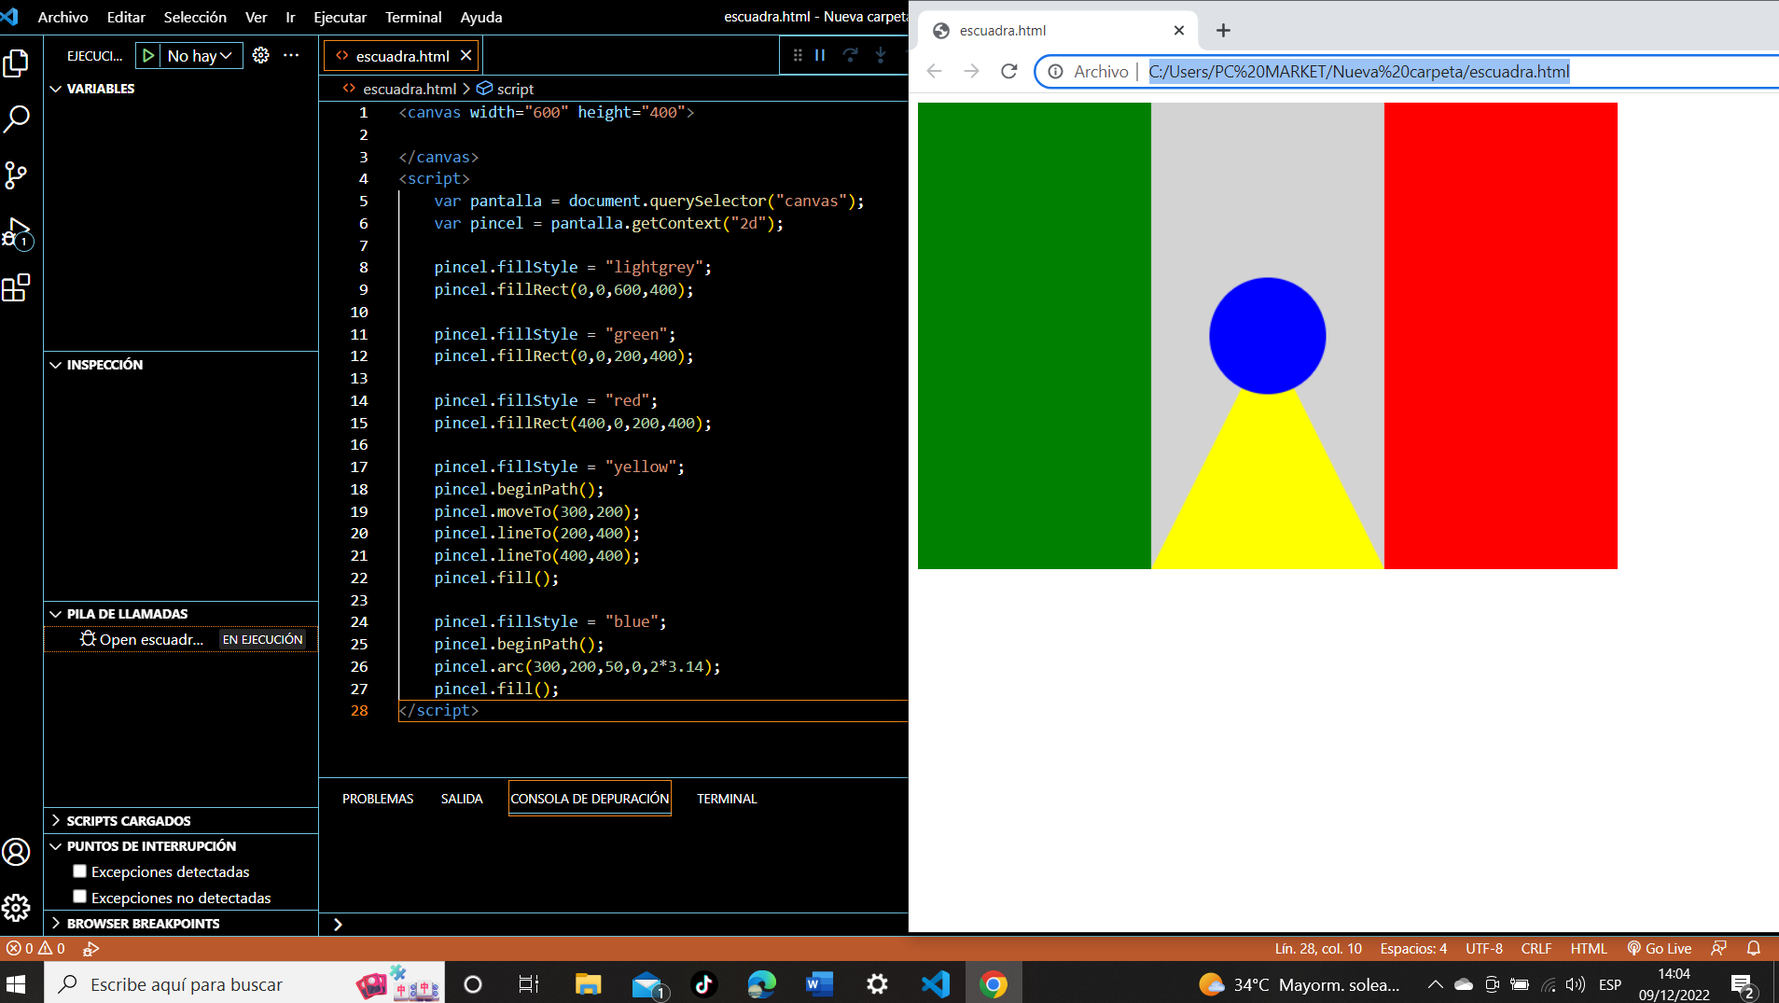Close the escuadra.html Chrome tab

[1178, 31]
